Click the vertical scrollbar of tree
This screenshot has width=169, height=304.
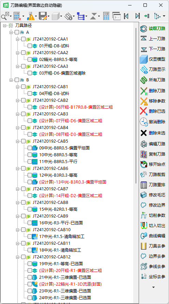click(x=136, y=106)
